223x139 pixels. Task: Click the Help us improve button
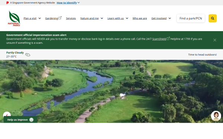point(20,120)
